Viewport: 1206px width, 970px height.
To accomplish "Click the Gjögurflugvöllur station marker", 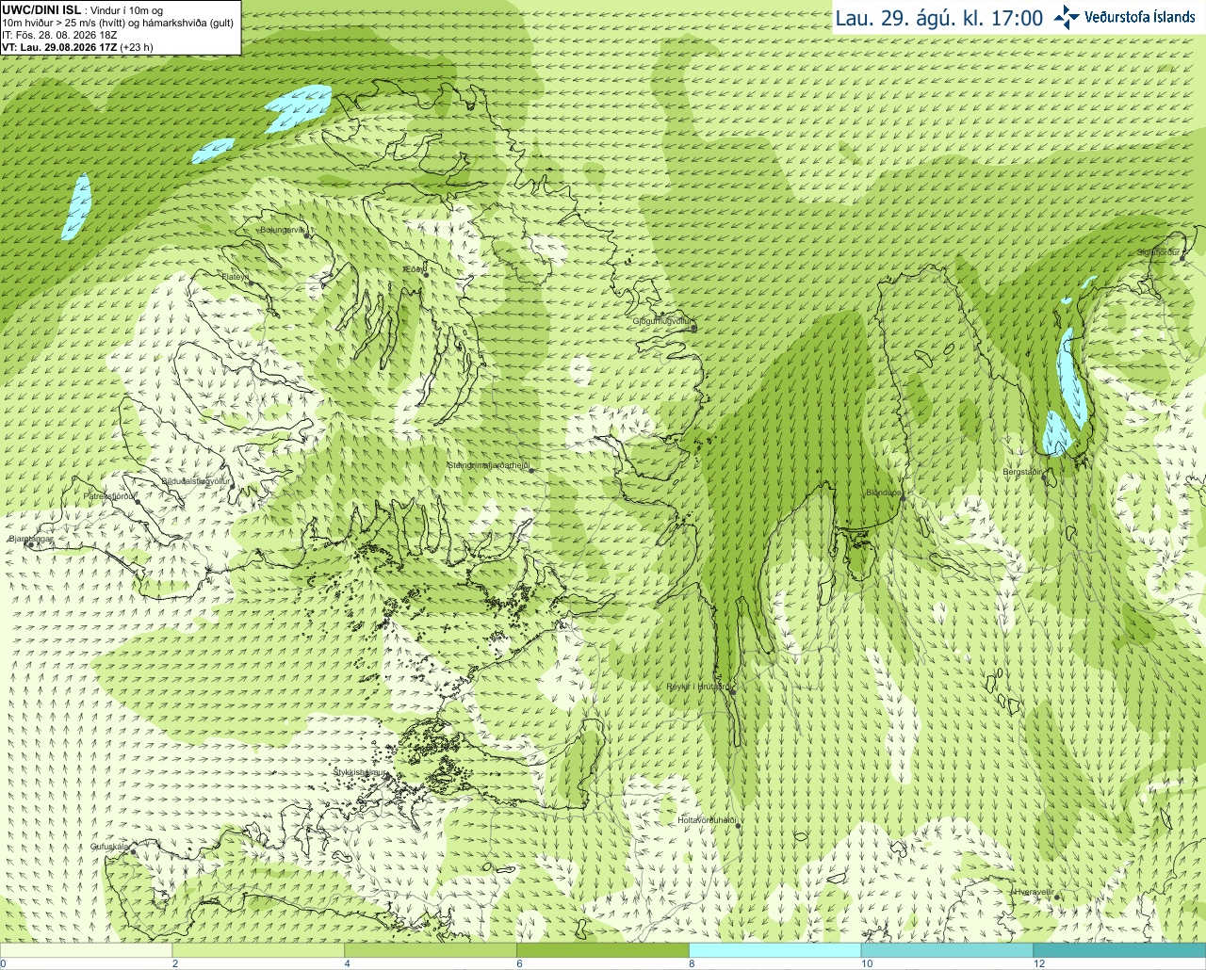I will tap(693, 328).
